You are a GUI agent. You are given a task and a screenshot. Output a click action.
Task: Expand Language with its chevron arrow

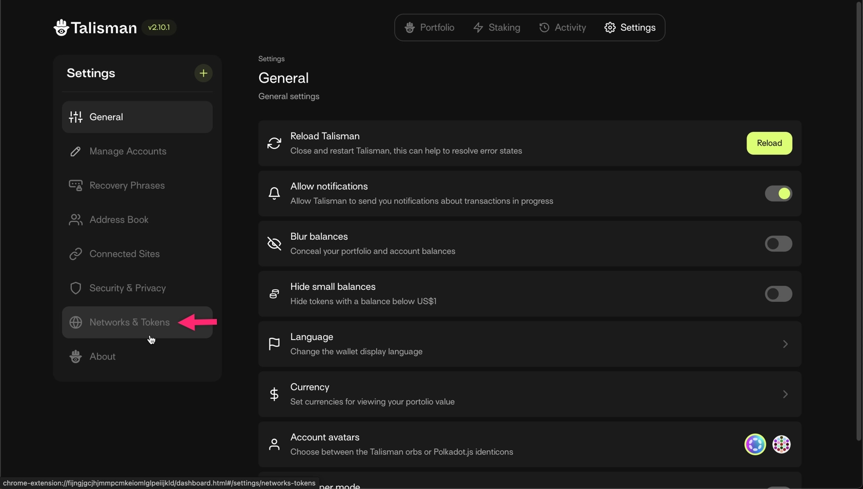tap(785, 344)
